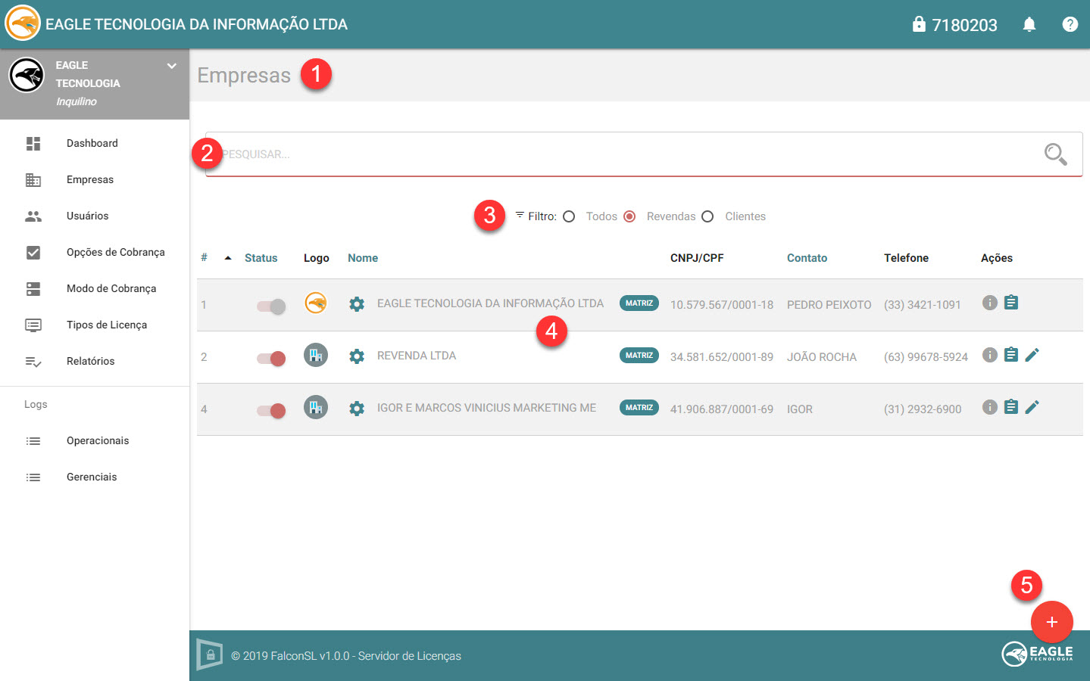Sort table by Nome column header
1090x681 pixels.
(363, 258)
